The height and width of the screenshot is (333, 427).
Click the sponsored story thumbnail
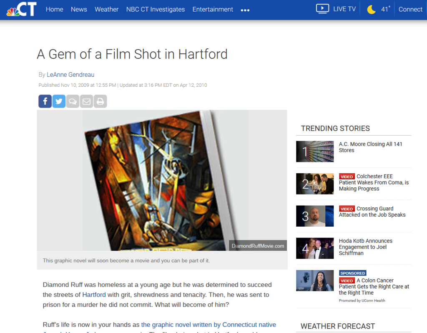pos(315,281)
